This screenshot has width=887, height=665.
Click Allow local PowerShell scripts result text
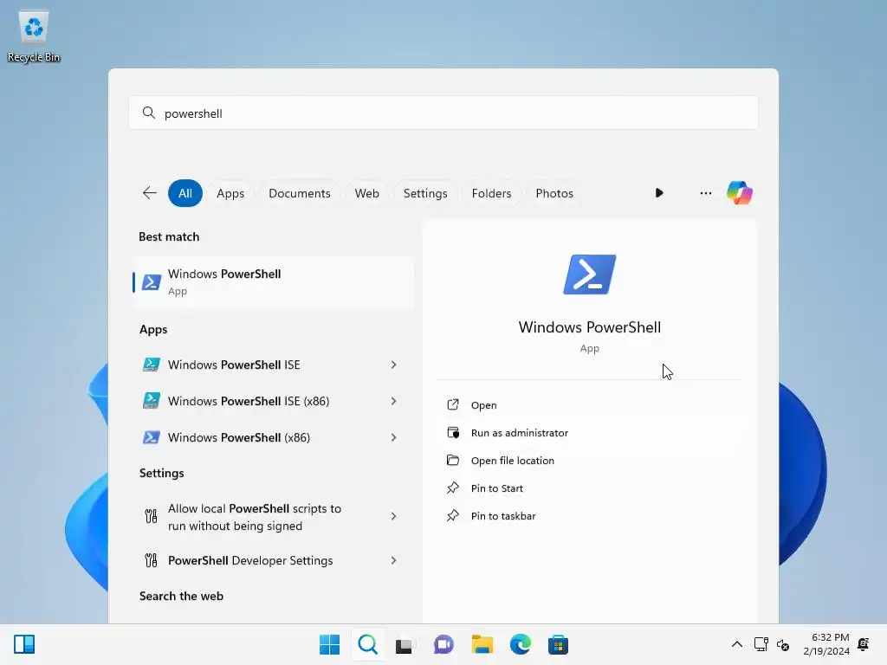(x=255, y=517)
